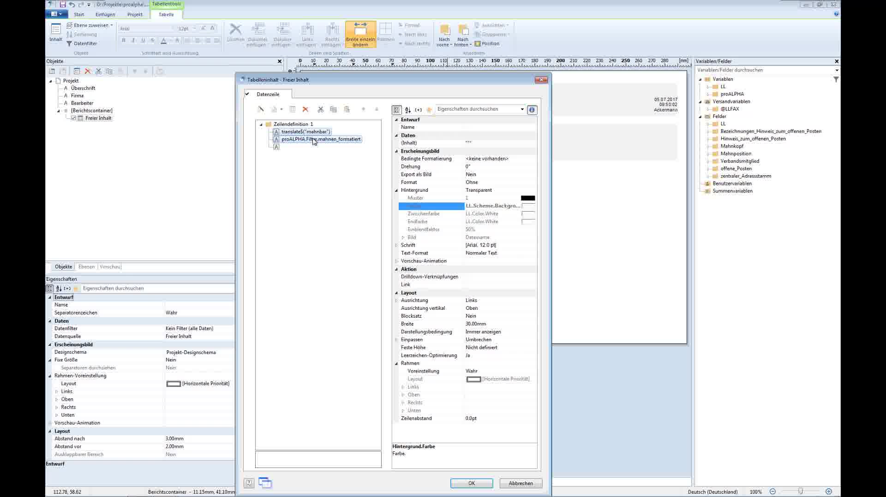Open the Projekt ribbon tab
The width and height of the screenshot is (886, 497).
(135, 14)
